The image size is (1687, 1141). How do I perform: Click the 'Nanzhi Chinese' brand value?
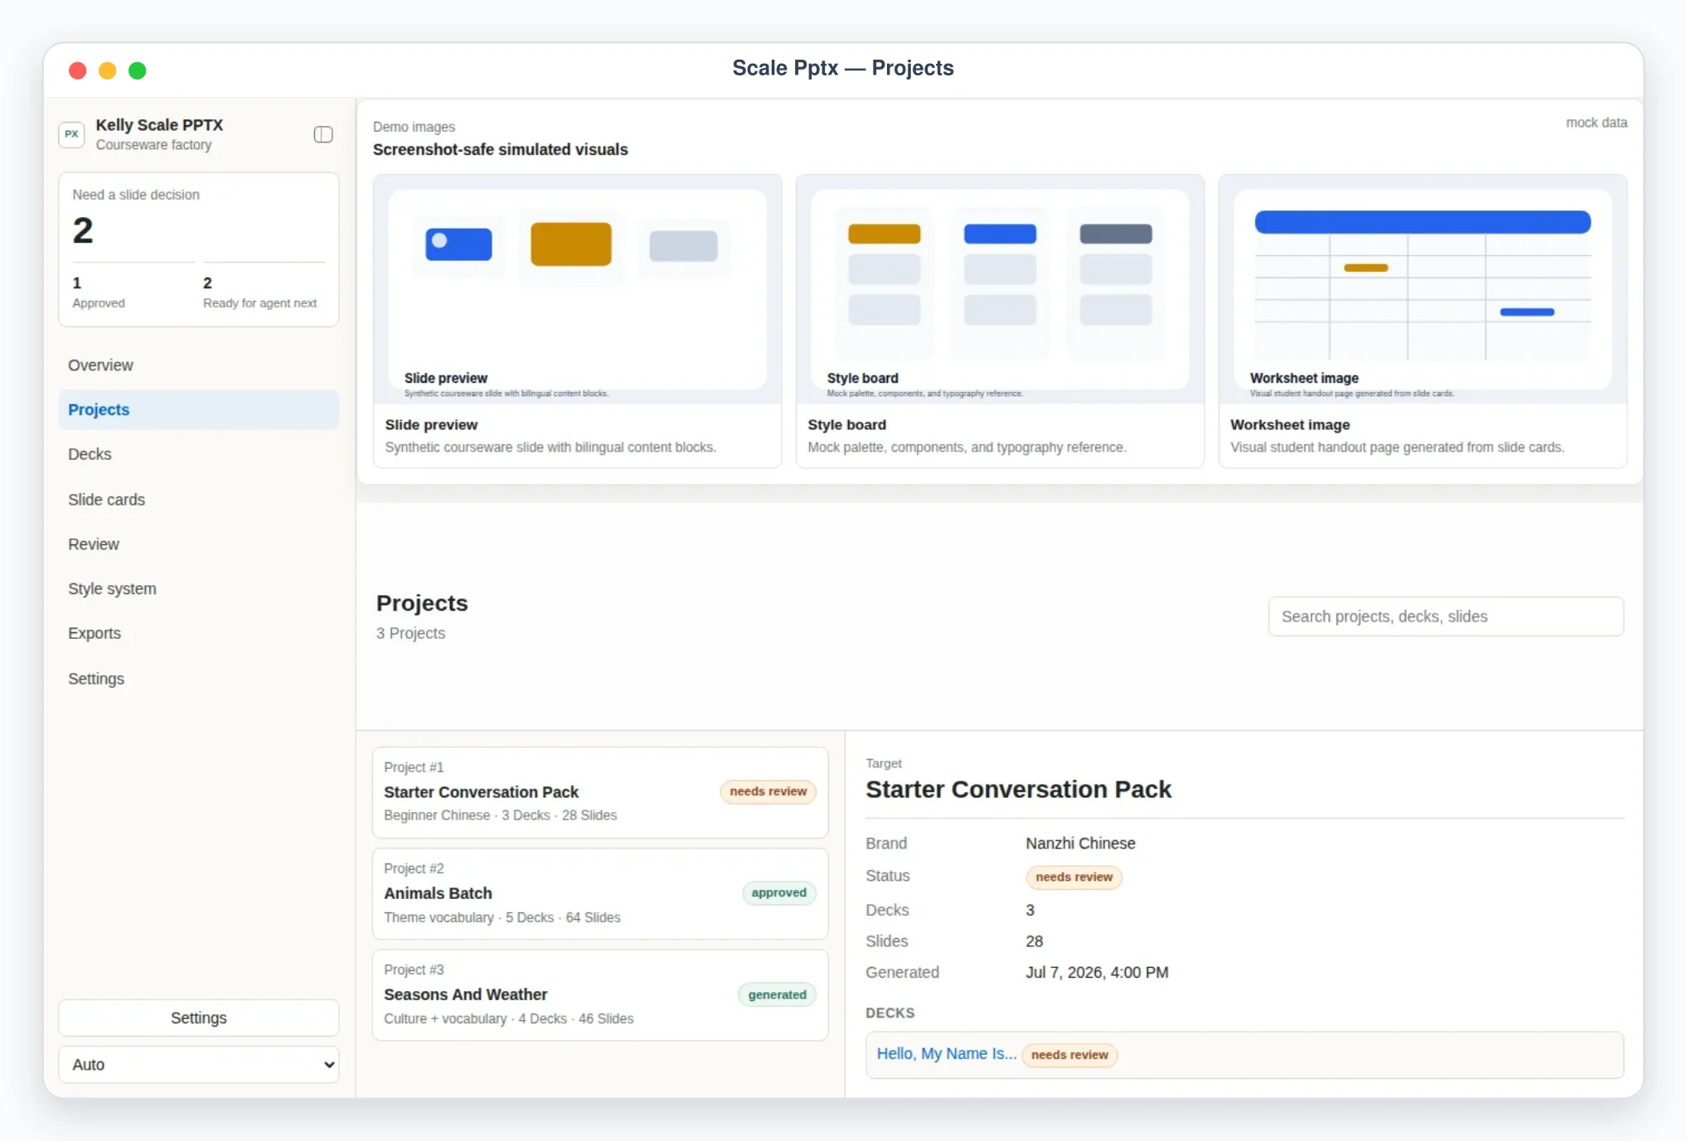tap(1080, 844)
